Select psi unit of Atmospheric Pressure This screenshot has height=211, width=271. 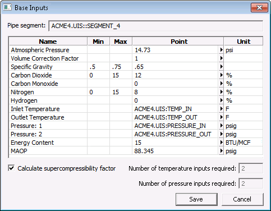[x=244, y=50]
